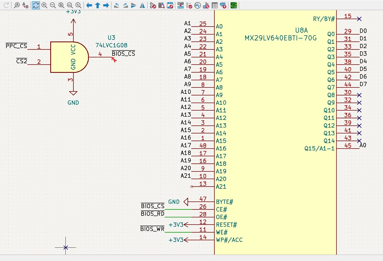Select the CS2 net label
The width and height of the screenshot is (383, 261).
(22, 61)
